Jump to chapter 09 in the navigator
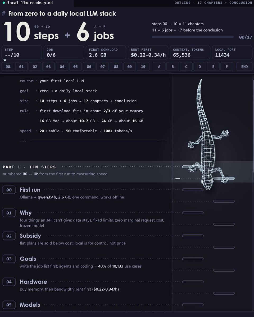Viewport: 254px width, 317px height. click(x=129, y=67)
